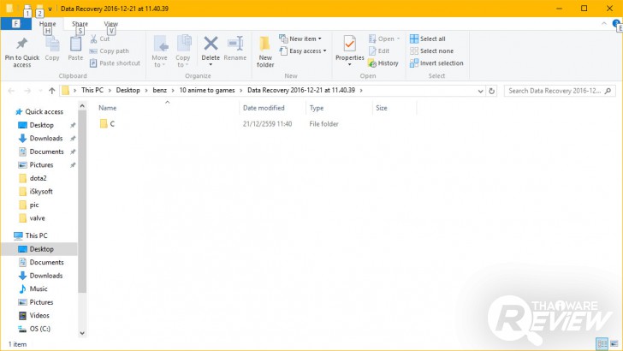The height and width of the screenshot is (351, 623).
Task: Open Quick Access Toolbar customize arrow
Action: click(x=50, y=9)
